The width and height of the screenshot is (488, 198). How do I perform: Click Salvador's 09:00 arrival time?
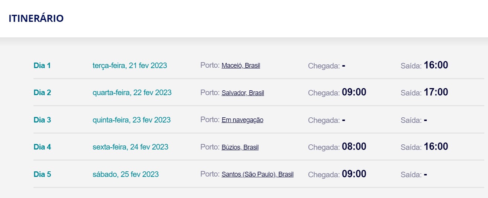click(x=354, y=92)
